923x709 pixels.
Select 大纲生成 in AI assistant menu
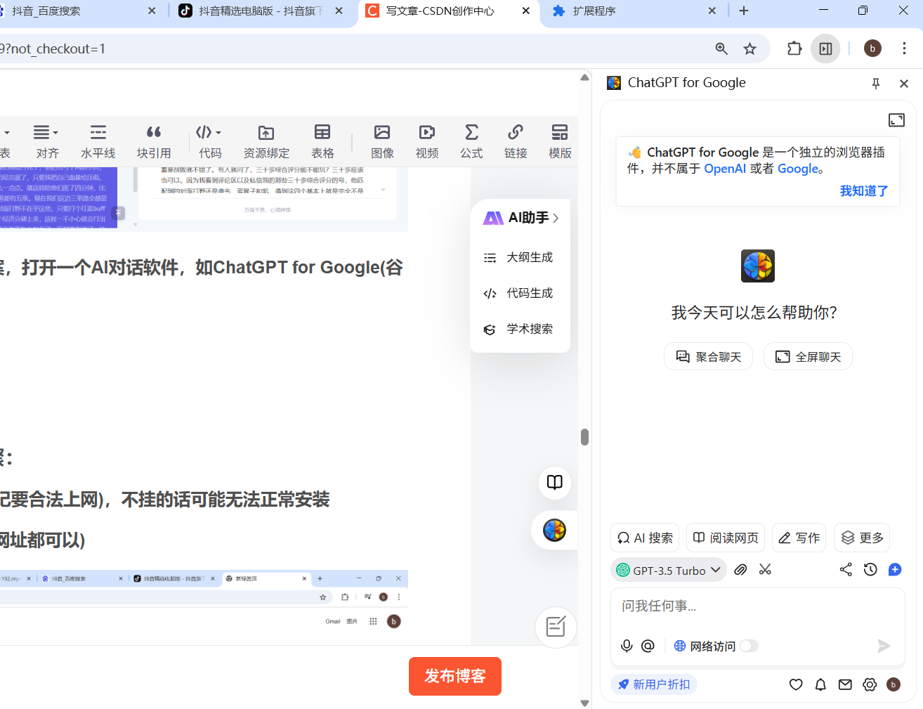pyautogui.click(x=520, y=257)
